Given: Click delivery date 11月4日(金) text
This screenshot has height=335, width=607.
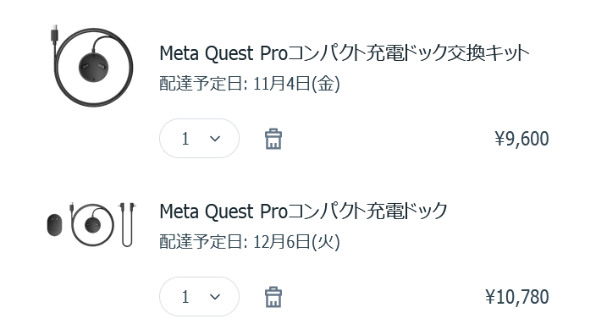Looking at the screenshot, I should [296, 84].
